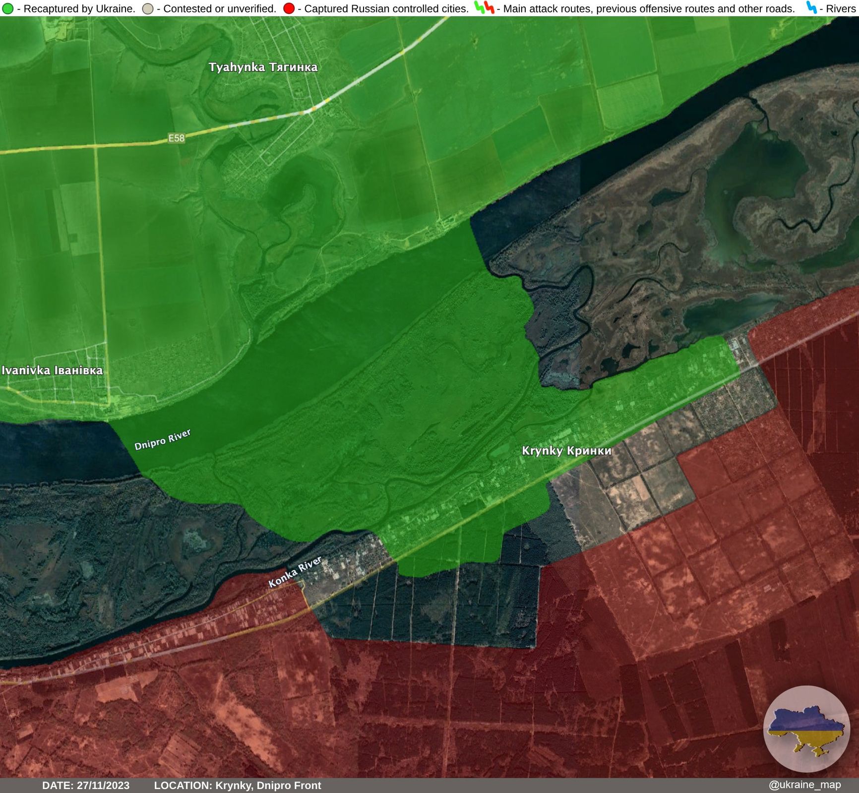The width and height of the screenshot is (859, 793).
Task: Select the green 'Recaptured by Ukraine' legend circle
Action: (7, 8)
